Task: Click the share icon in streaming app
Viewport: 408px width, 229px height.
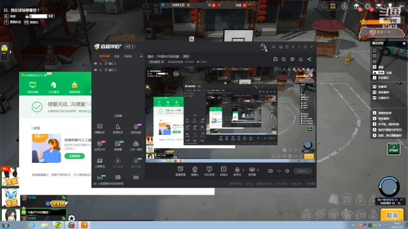Action: [x=309, y=59]
